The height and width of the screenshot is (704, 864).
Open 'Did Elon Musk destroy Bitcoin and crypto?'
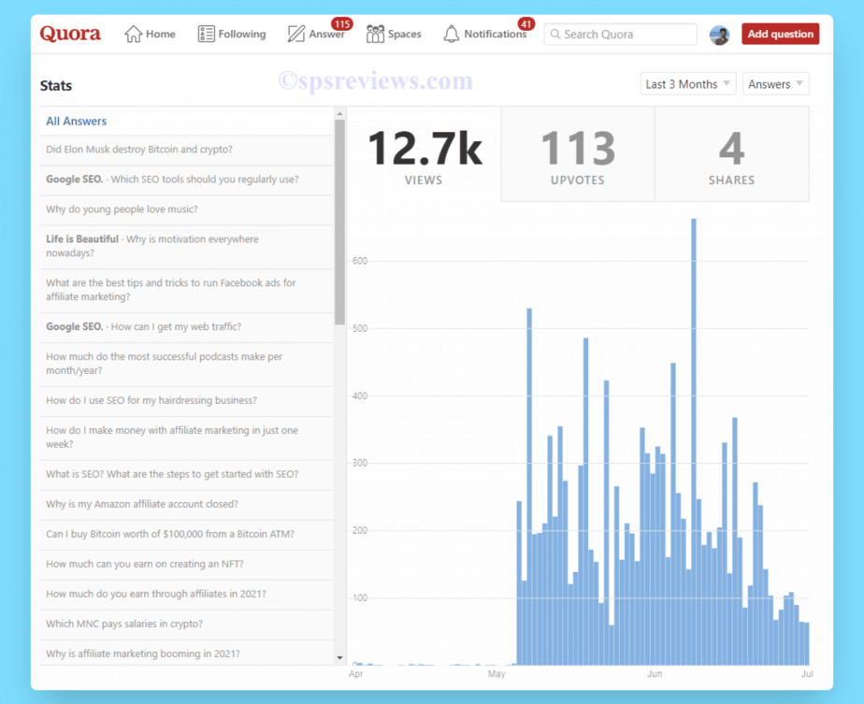pyautogui.click(x=186, y=150)
